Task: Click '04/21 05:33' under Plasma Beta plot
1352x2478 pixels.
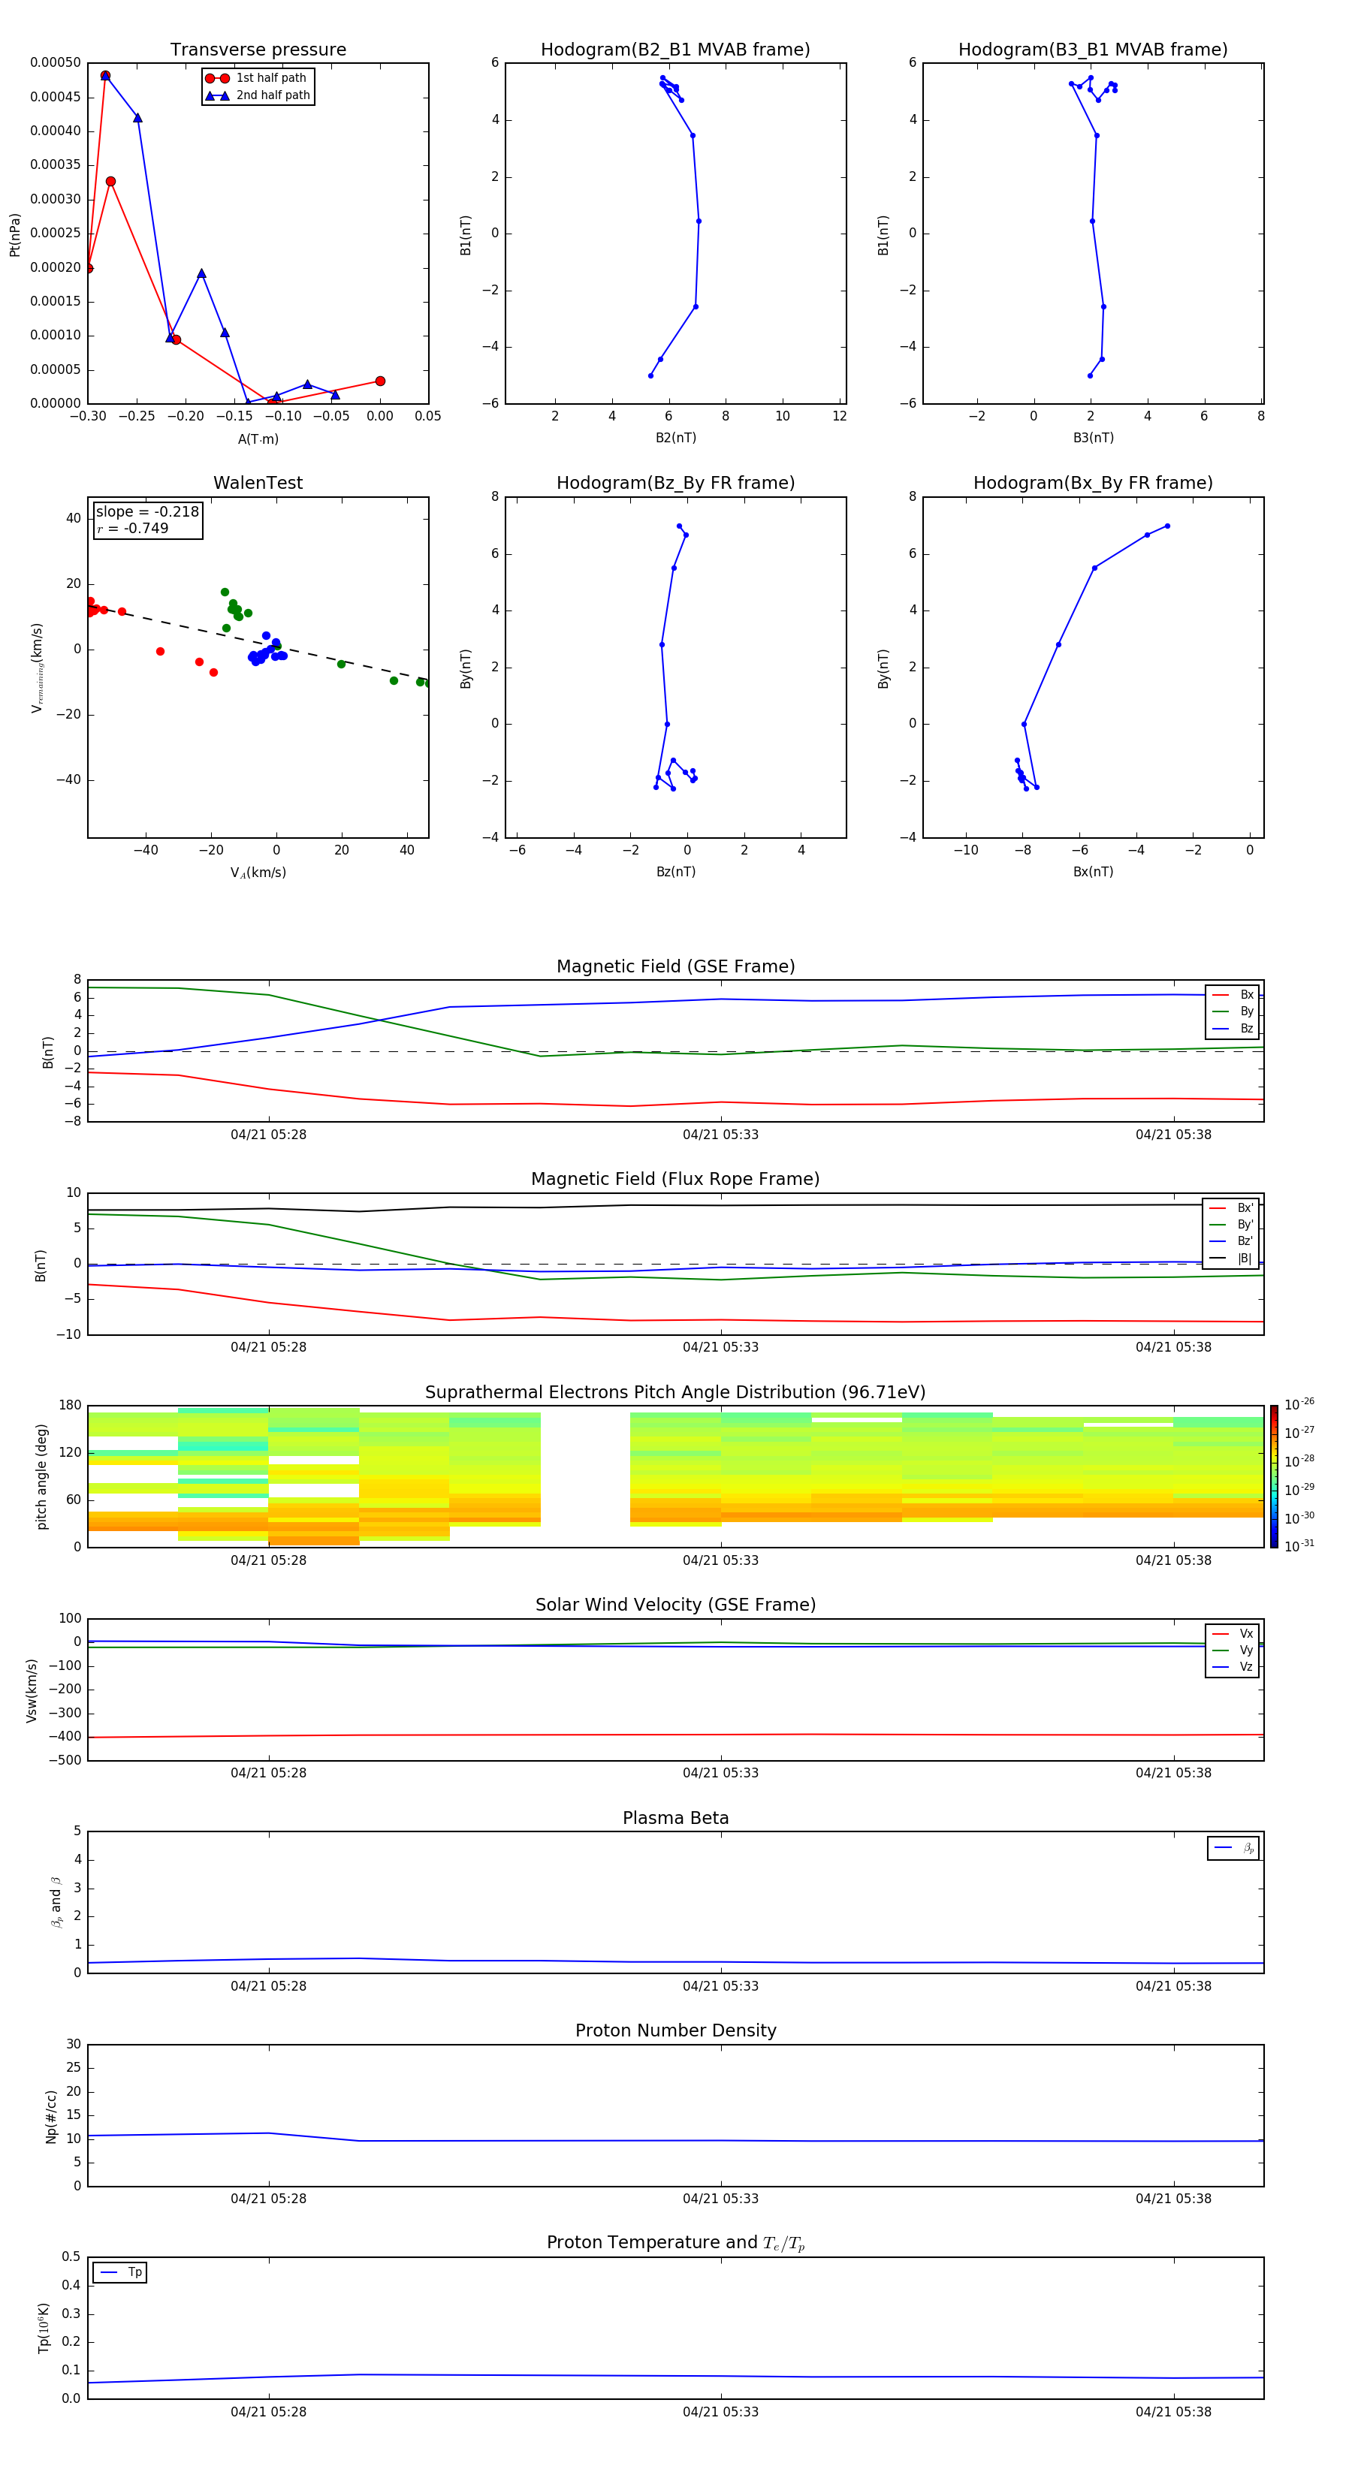Action: (x=721, y=1986)
